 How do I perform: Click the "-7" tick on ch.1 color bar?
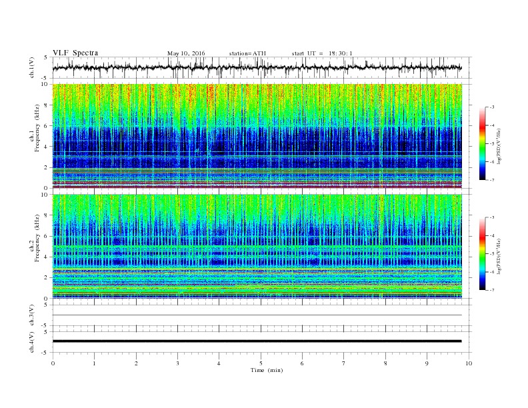tap(492, 180)
